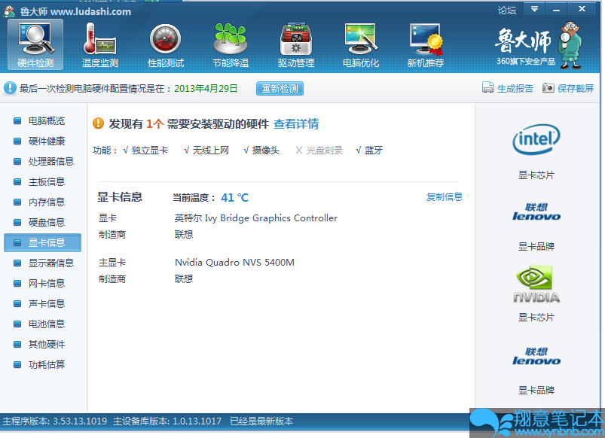The width and height of the screenshot is (605, 438).
Task: Open the 论坛 forum link
Action: point(507,10)
